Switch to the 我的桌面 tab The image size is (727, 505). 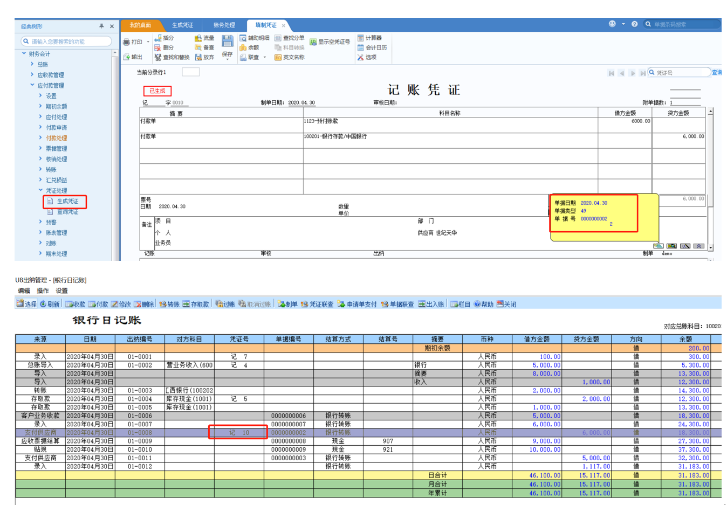click(140, 25)
